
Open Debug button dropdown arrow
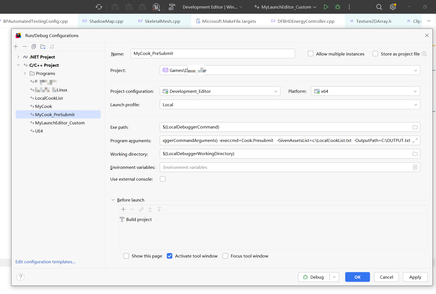(x=334, y=277)
